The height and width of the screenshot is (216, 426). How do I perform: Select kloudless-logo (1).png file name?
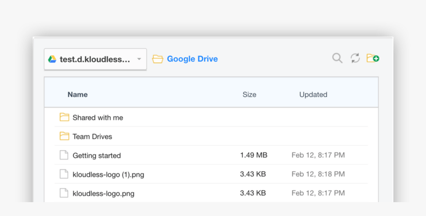click(108, 174)
